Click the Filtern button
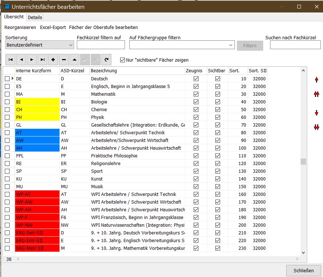The width and height of the screenshot is (323, 277). coord(250,45)
